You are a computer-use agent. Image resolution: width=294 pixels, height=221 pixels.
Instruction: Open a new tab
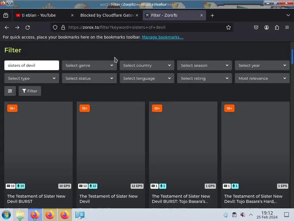[x=212, y=16]
